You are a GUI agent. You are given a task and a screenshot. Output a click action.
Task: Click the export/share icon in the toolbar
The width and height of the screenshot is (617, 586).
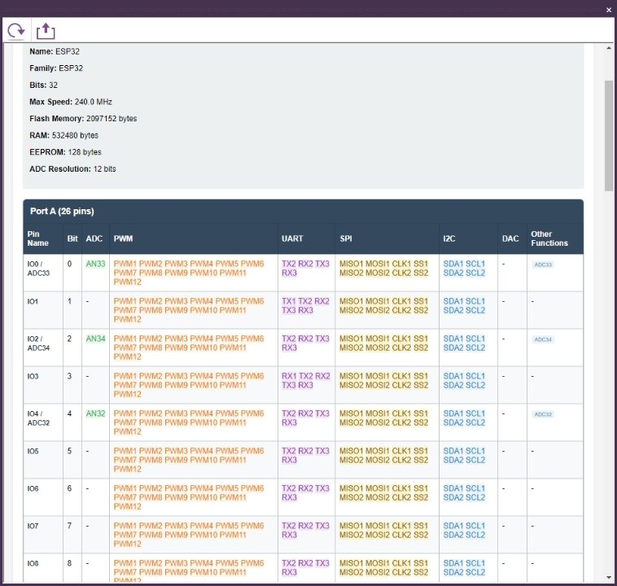point(46,31)
